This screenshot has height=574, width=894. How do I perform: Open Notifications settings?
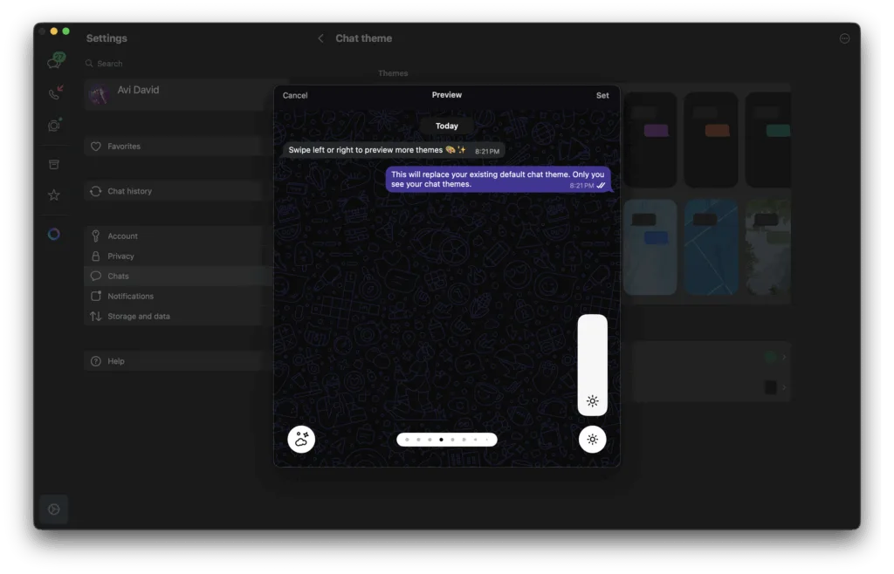(x=174, y=296)
